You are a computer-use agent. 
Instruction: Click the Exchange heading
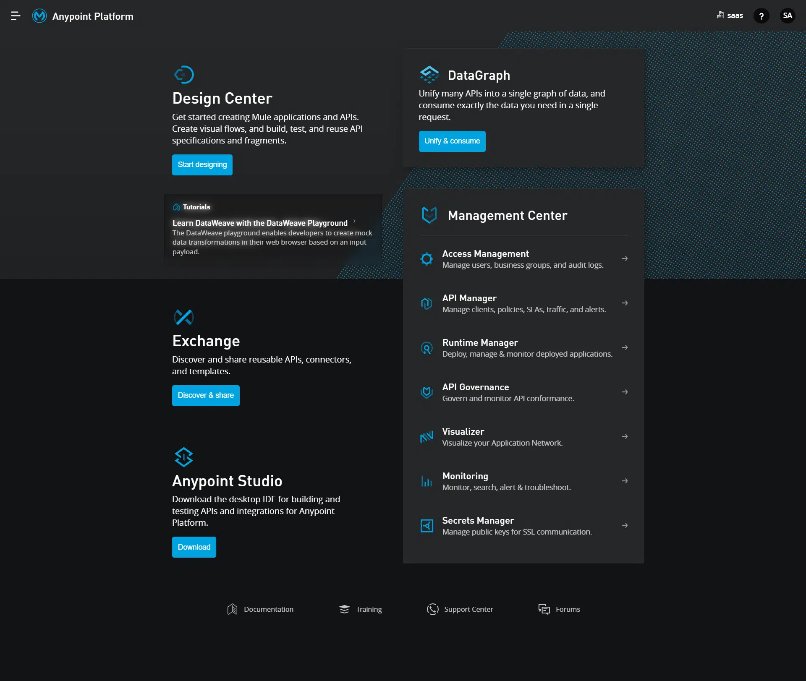pos(206,341)
